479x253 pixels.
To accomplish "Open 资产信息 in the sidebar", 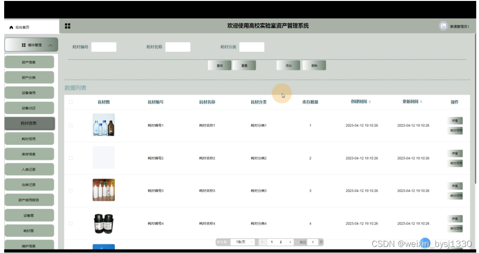I will [29, 62].
